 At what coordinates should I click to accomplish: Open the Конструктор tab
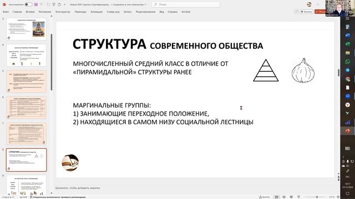63,12
